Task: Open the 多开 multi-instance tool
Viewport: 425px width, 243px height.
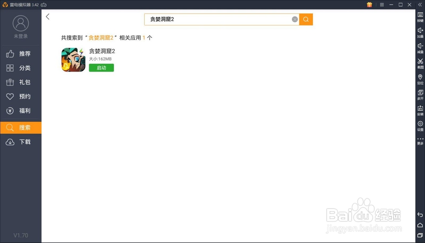Action: [x=420, y=95]
